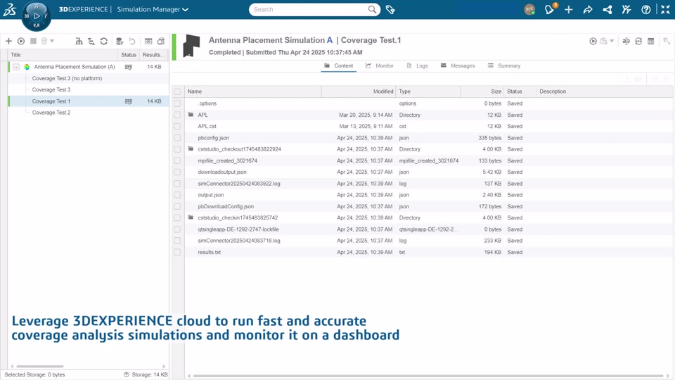Viewport: 675px width, 380px height.
Task: Click the collapse tree hierarchy icon
Action: point(91,41)
